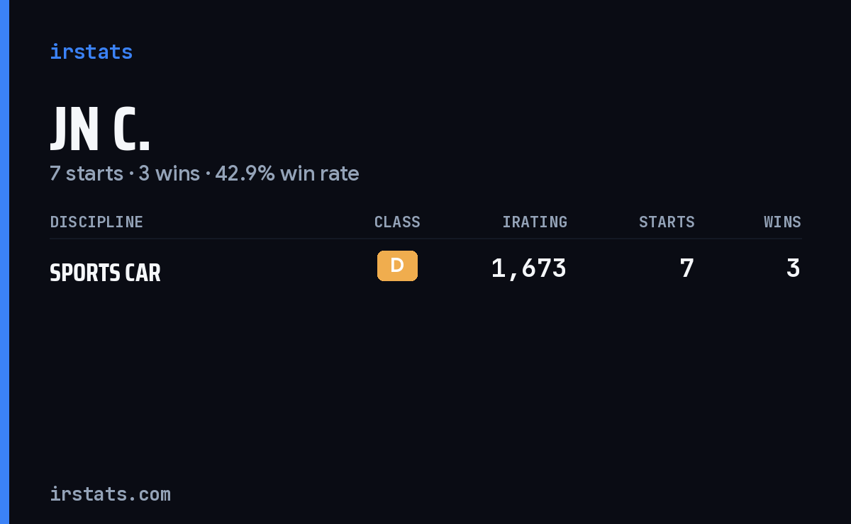Click the blue accent bar on left edge
851x524 pixels.
click(x=4, y=262)
